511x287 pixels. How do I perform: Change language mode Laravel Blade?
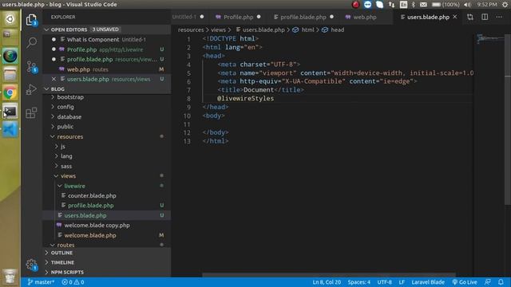click(428, 282)
